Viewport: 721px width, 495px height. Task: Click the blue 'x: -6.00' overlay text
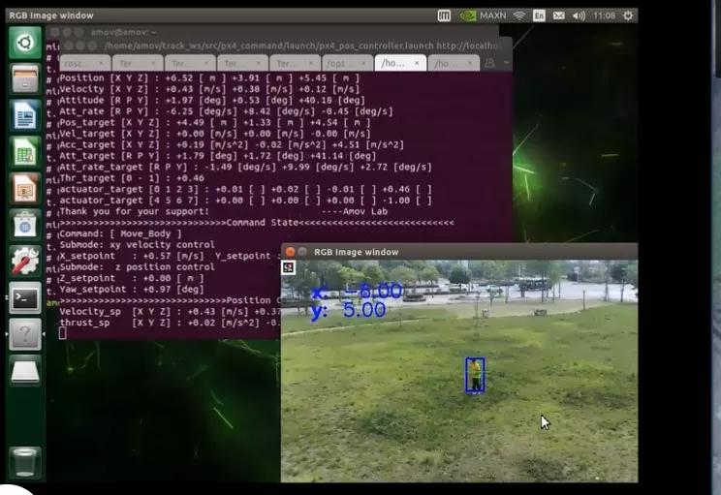click(357, 292)
